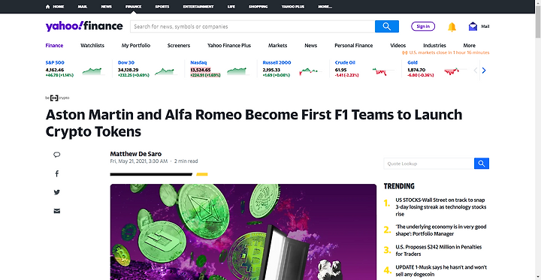This screenshot has width=541, height=280.
Task: Open trending story 'The underlying economy'
Action: tap(441, 230)
